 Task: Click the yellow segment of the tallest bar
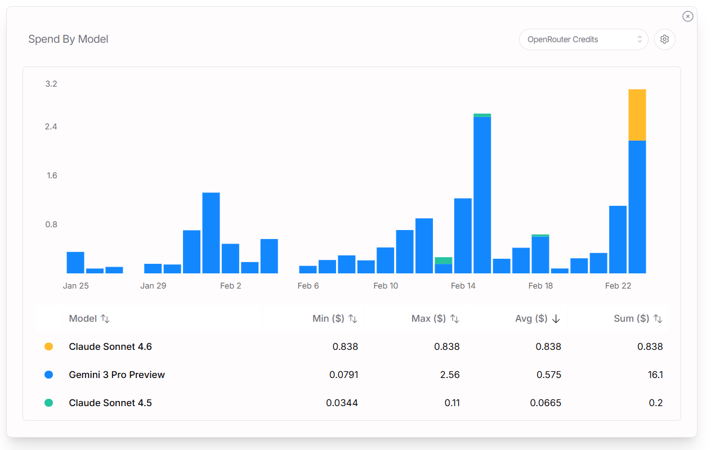pos(637,115)
